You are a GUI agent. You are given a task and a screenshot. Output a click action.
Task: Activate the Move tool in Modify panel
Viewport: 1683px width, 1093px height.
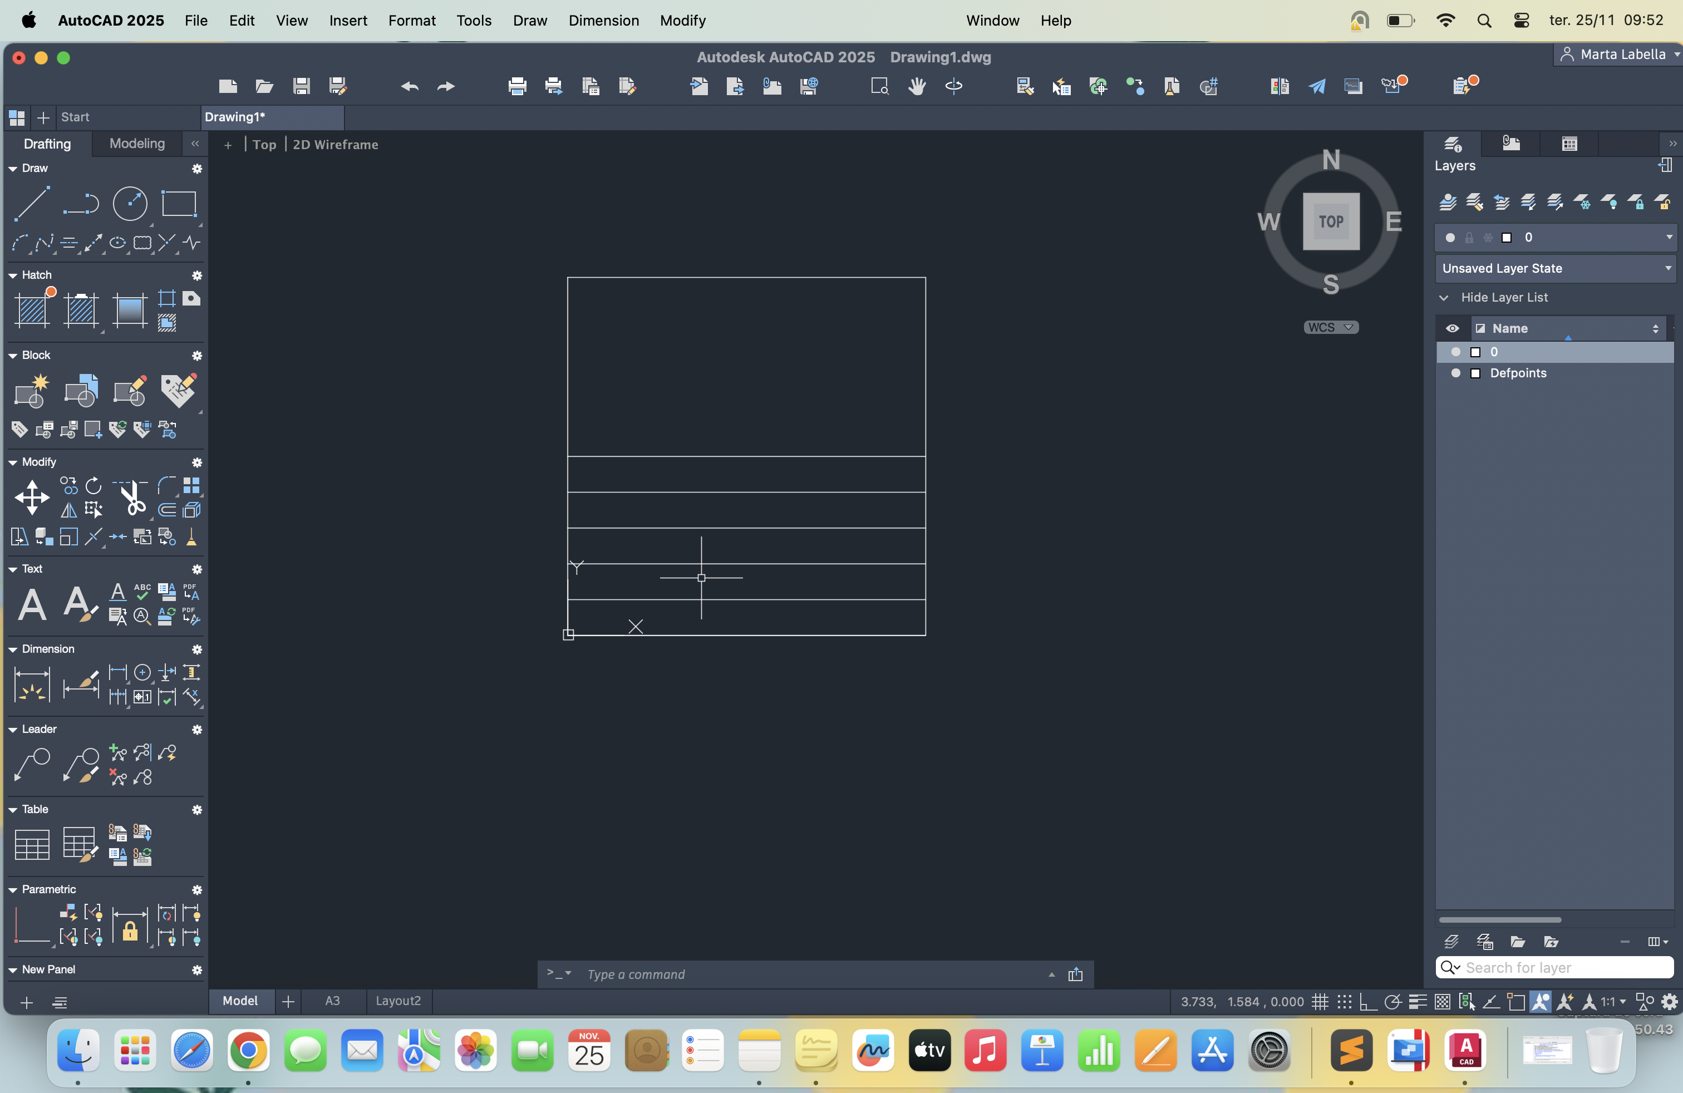click(x=32, y=498)
